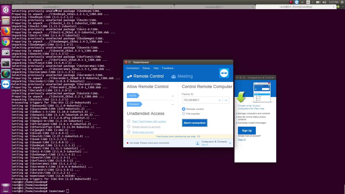
Task: Switch to the Remote Control tab
Action: pyautogui.click(x=145, y=76)
